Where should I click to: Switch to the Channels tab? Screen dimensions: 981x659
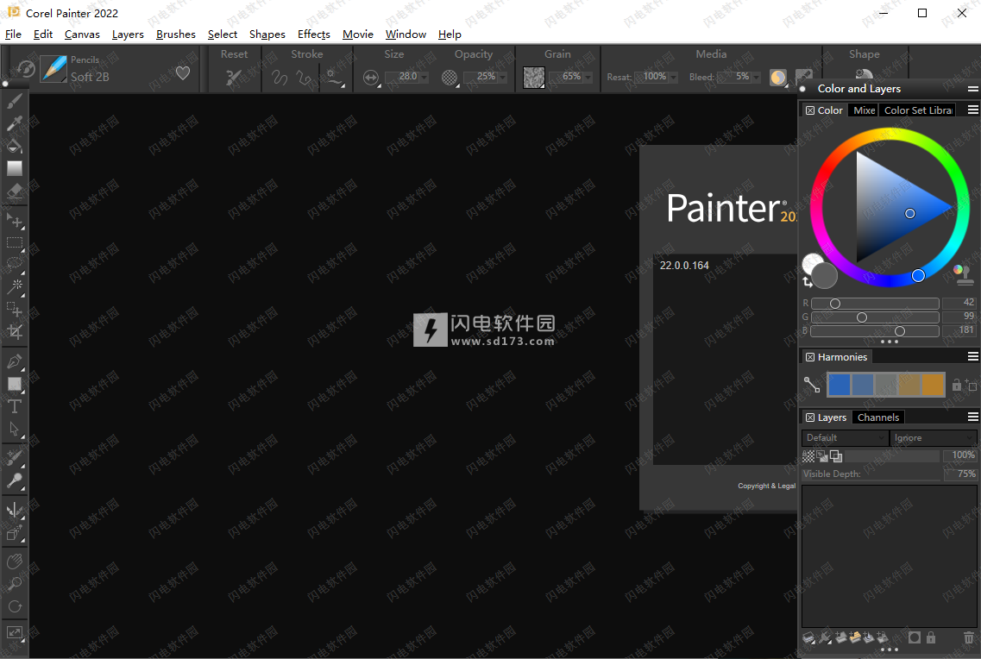[x=878, y=417]
